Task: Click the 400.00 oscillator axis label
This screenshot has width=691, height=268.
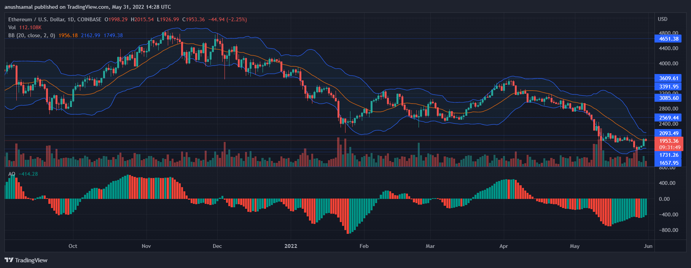Action: 667,183
